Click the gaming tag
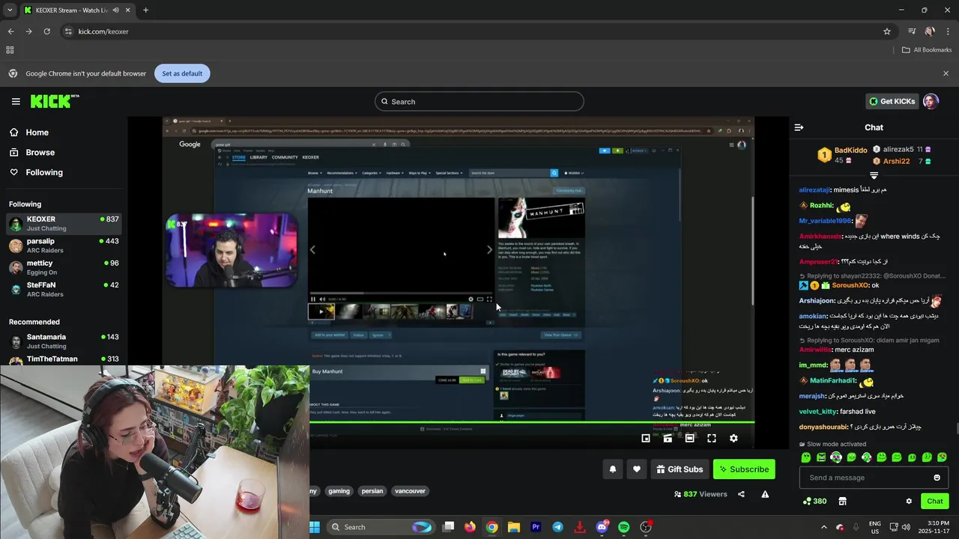 [x=339, y=491]
